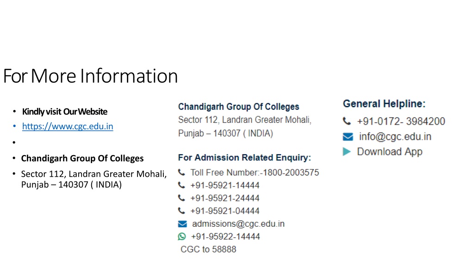Viewport: 474px width, 266px height.
Task: Click the info@cgc.edu.in email address
Action: click(395, 137)
